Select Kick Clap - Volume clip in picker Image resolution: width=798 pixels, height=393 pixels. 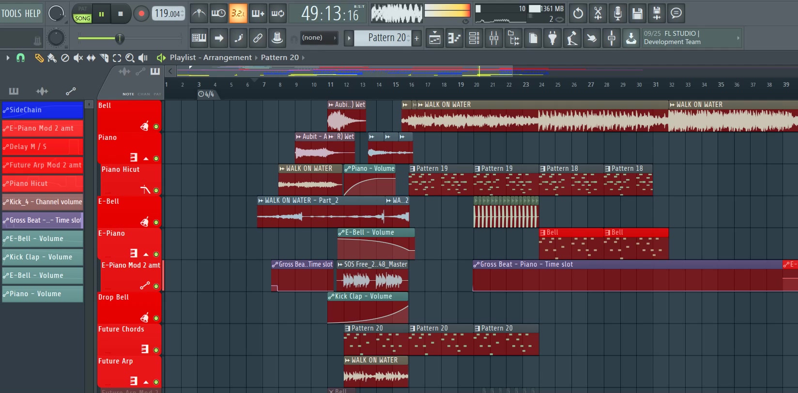tap(43, 257)
